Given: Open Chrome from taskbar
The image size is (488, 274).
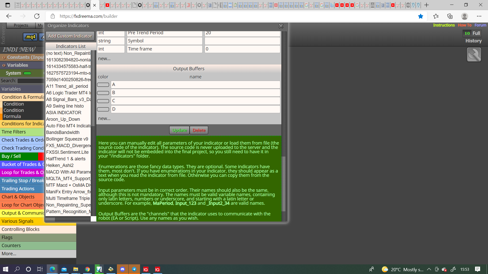Looking at the screenshot, I should [x=87, y=269].
